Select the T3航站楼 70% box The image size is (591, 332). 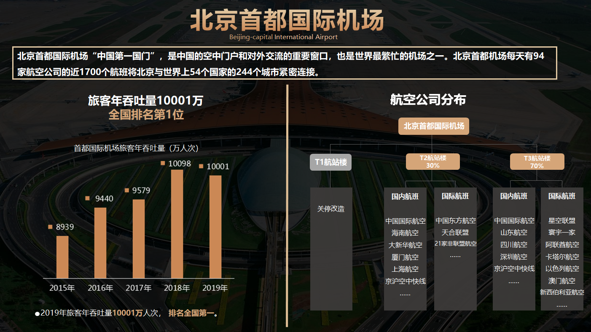click(x=537, y=162)
